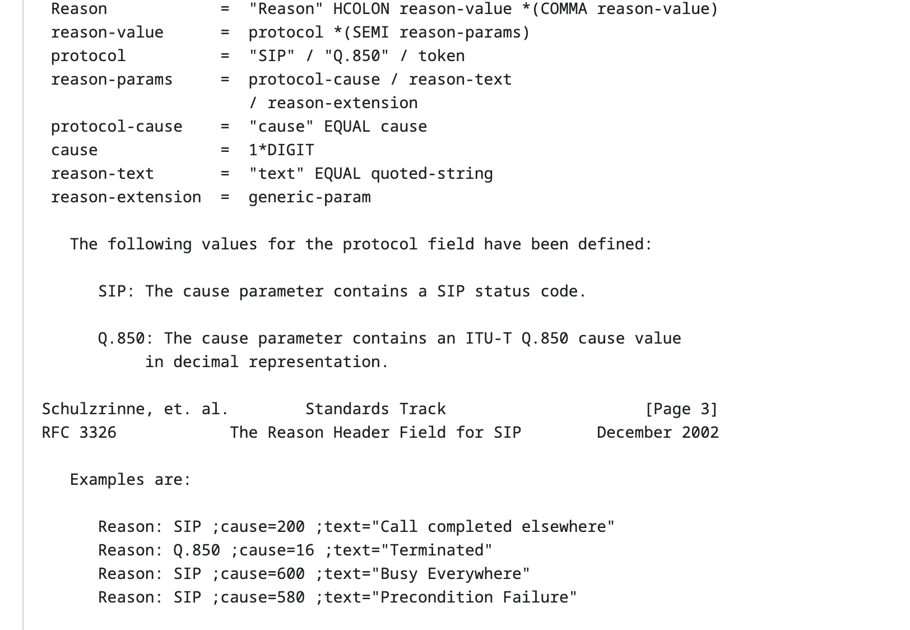Click the "Reason" HCOLON grammar definition line
Image resolution: width=910 pixels, height=630 pixels.
coord(482,9)
